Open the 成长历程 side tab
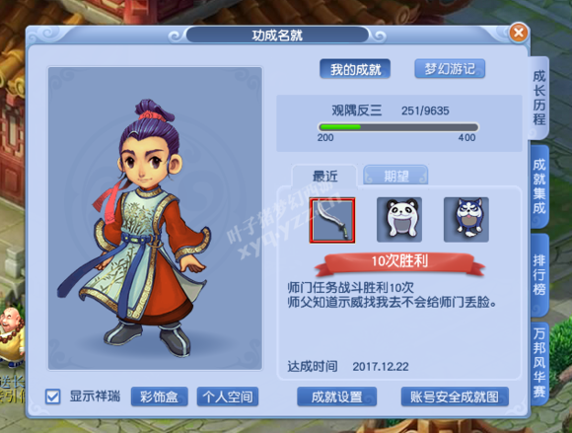572x433 pixels. (x=538, y=98)
